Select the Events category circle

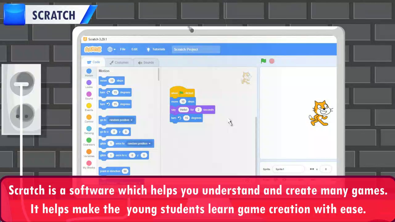tap(89, 106)
